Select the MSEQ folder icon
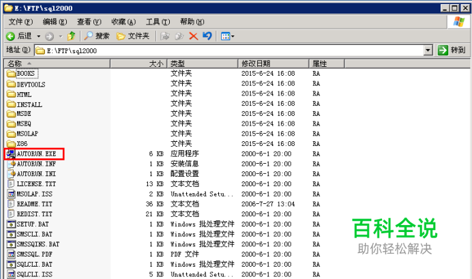The width and height of the screenshot is (472, 279). tap(11, 123)
